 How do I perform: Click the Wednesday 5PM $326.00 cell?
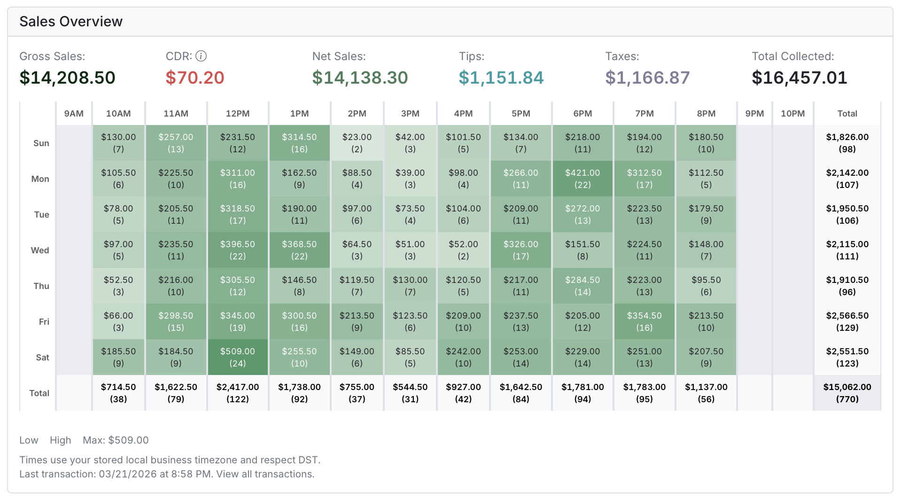(x=520, y=250)
